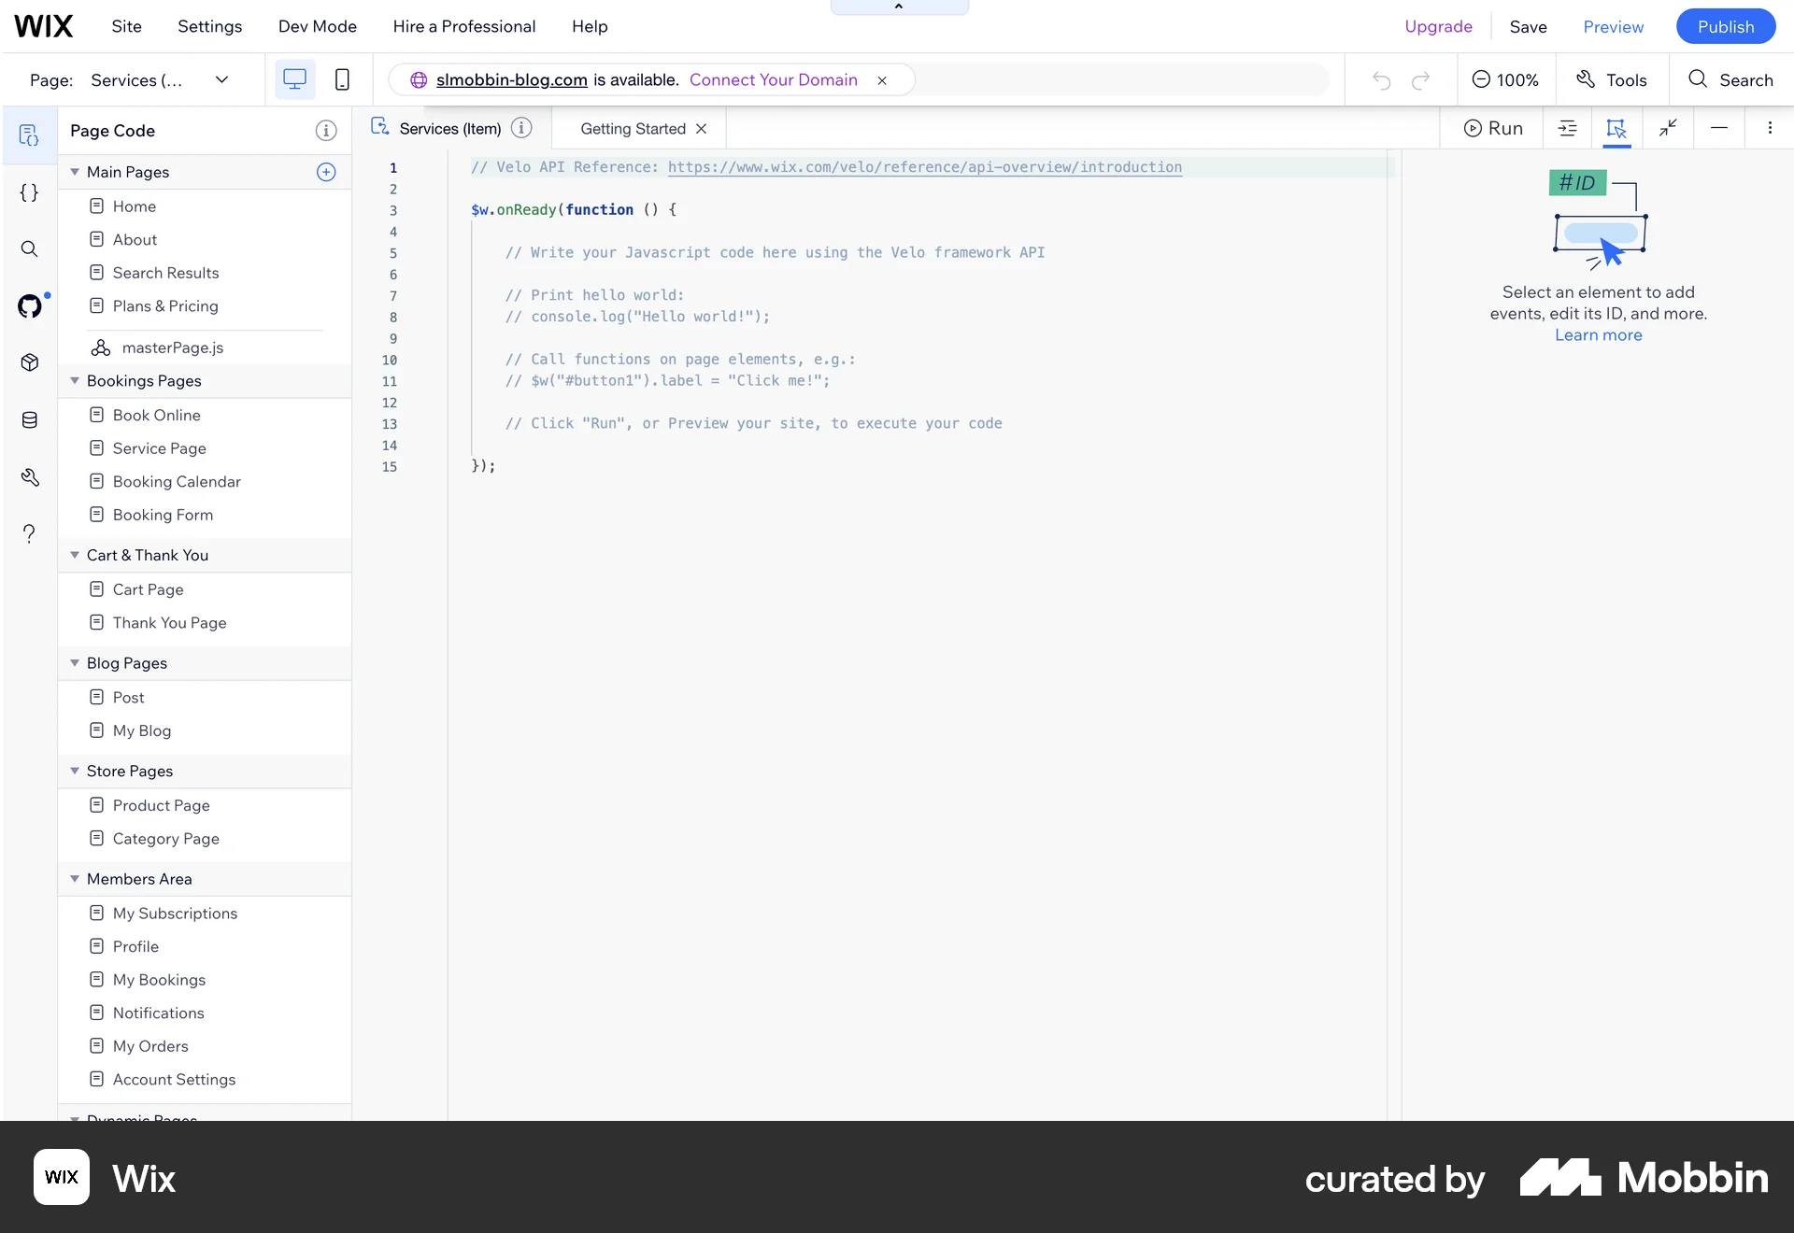1794x1233 pixels.
Task: Toggle the element selection mode tool
Action: pos(1617,128)
